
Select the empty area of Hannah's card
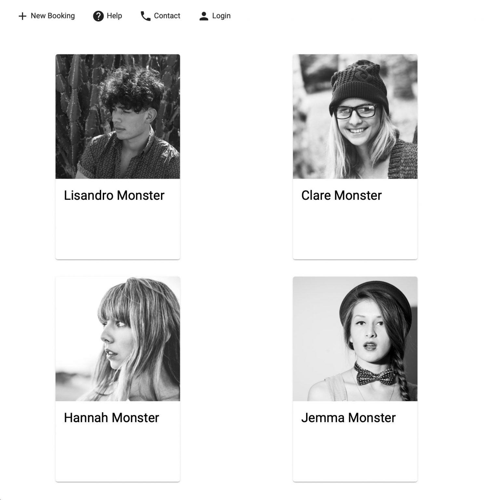[118, 453]
